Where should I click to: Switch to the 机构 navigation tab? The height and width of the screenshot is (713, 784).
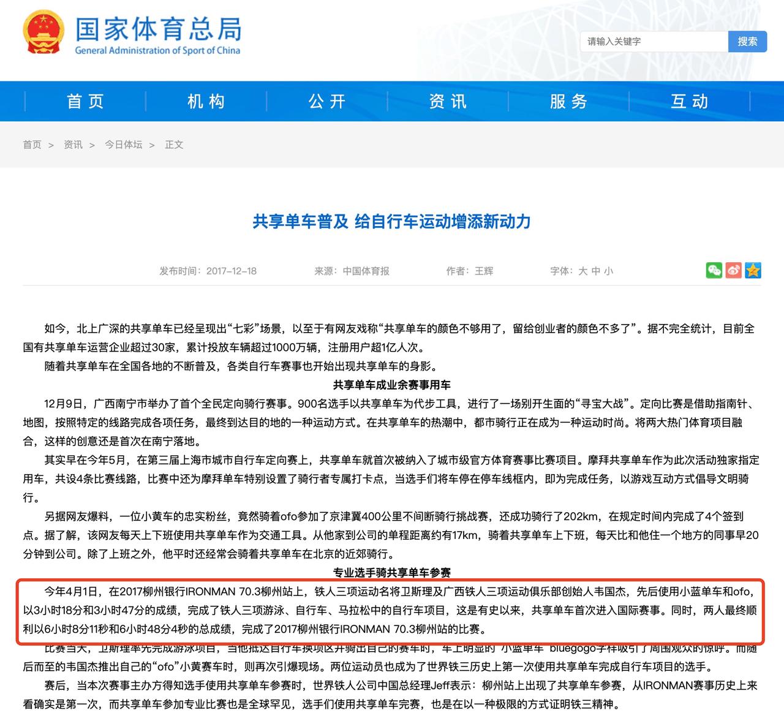pyautogui.click(x=204, y=101)
